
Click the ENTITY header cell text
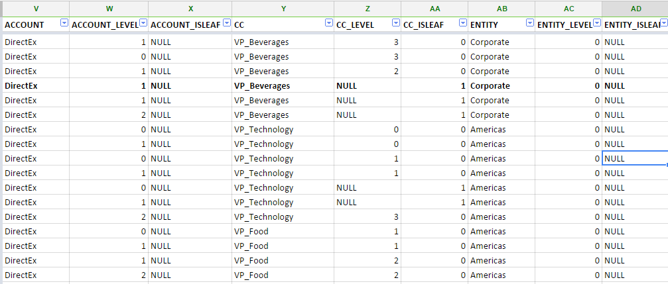tap(484, 25)
